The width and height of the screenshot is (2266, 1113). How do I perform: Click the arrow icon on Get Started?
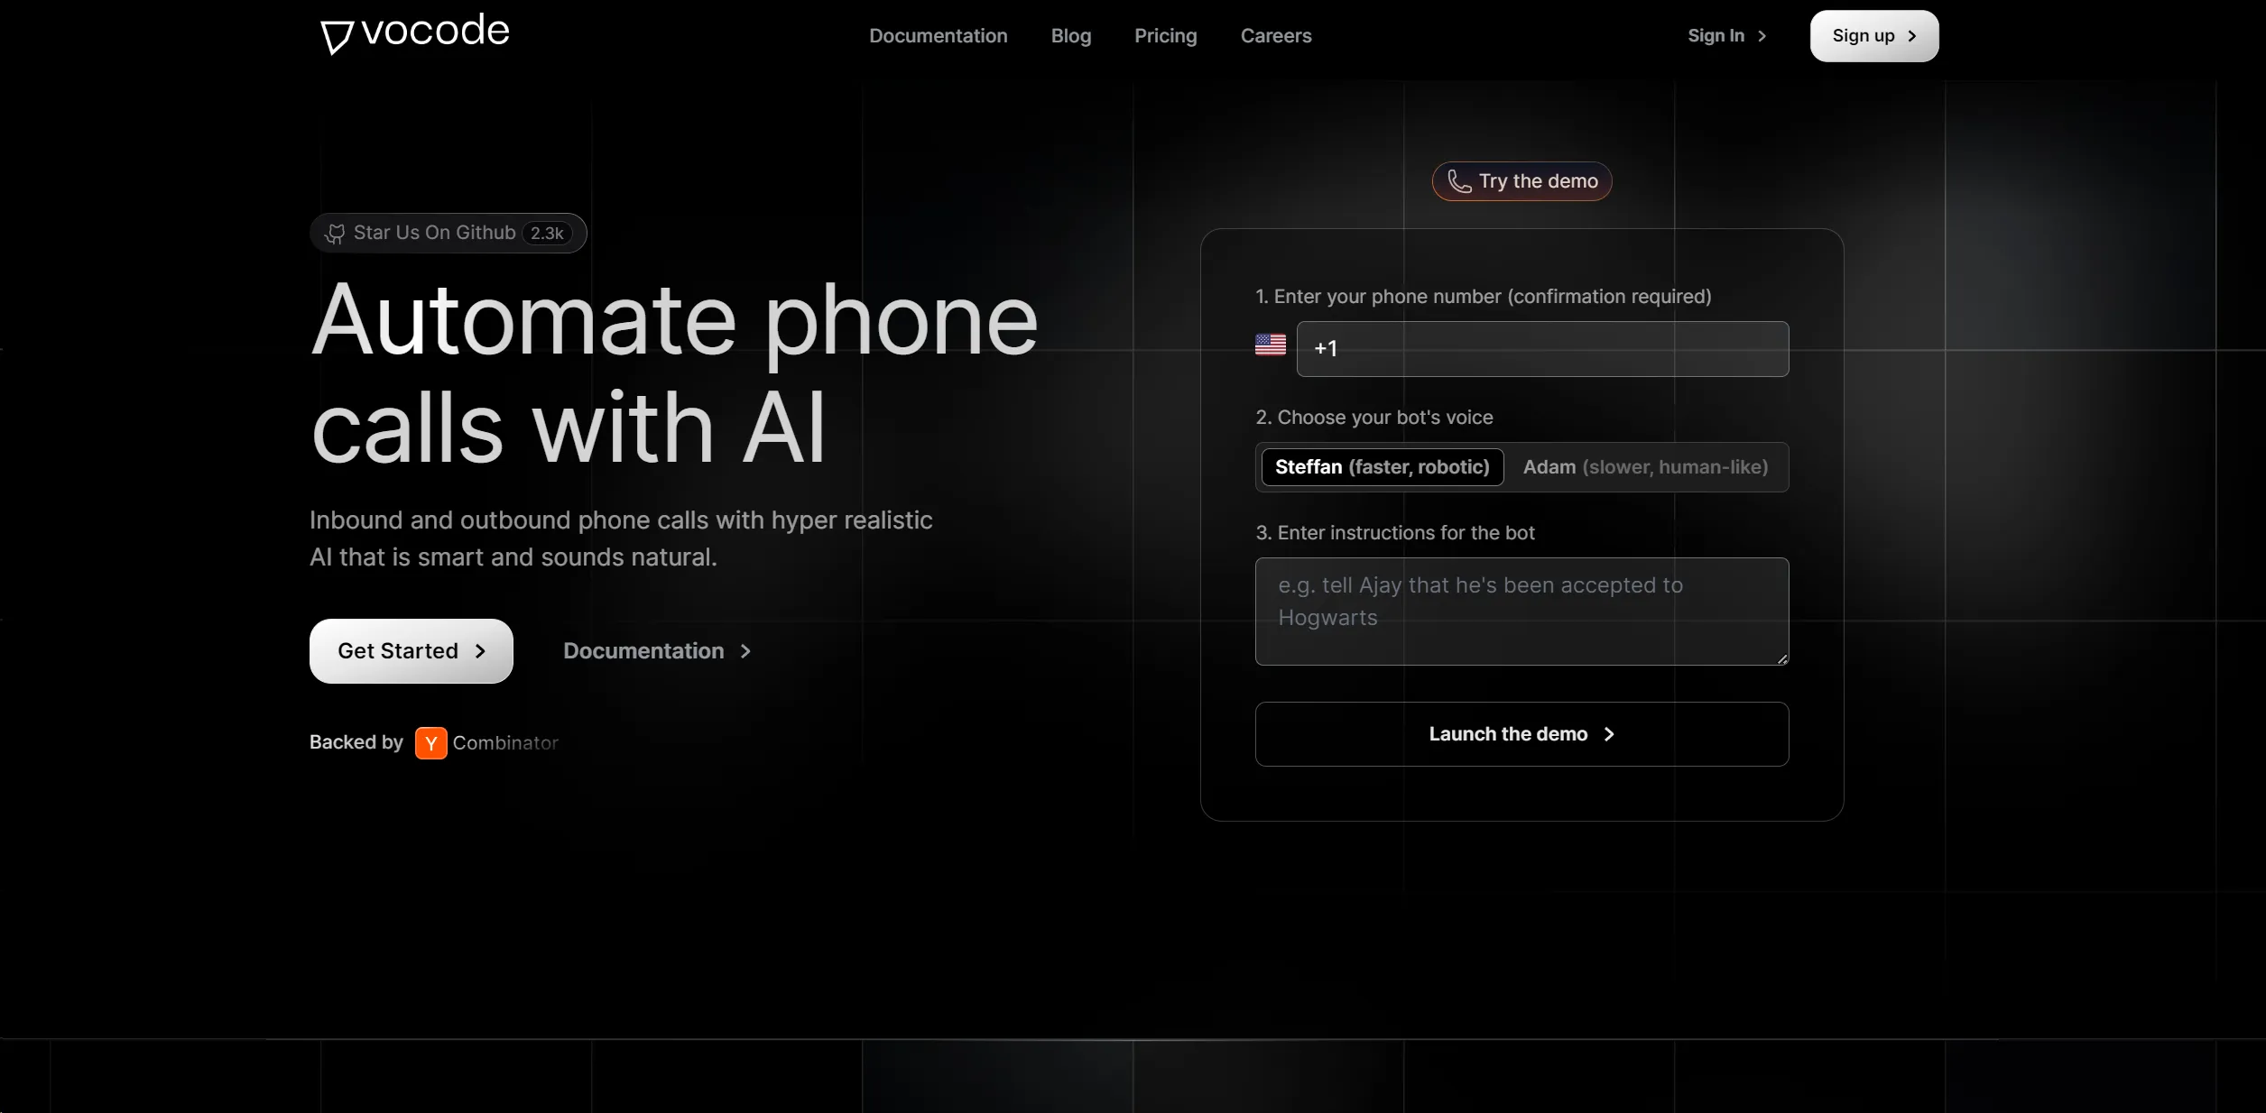(x=479, y=651)
